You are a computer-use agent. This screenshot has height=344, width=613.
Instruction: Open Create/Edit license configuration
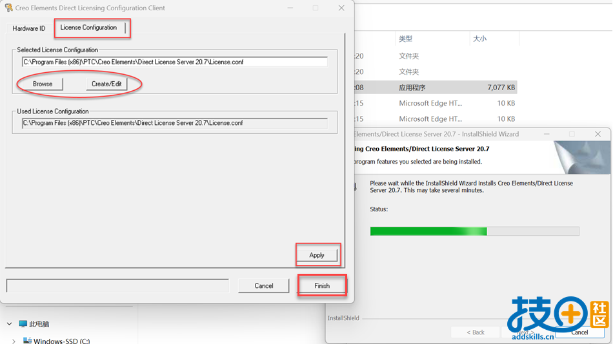[x=106, y=84]
